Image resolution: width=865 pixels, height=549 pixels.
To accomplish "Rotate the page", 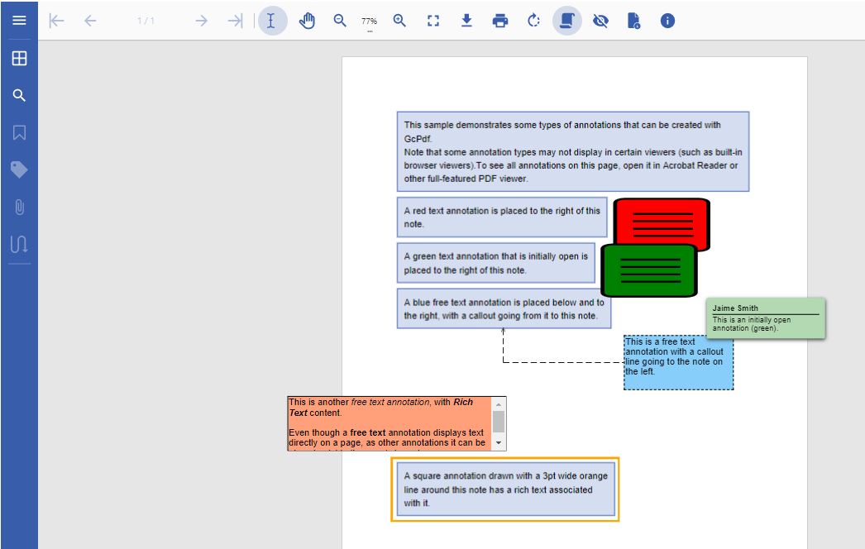I will tap(533, 21).
